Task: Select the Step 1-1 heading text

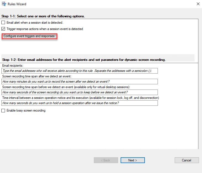Action: point(43,16)
